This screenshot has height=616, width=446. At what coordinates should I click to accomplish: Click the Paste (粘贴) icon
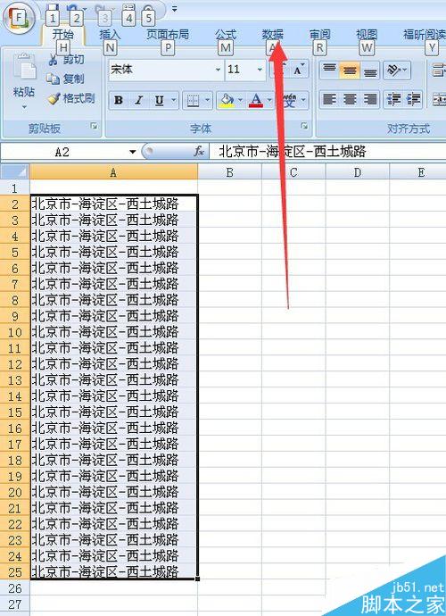(x=24, y=67)
